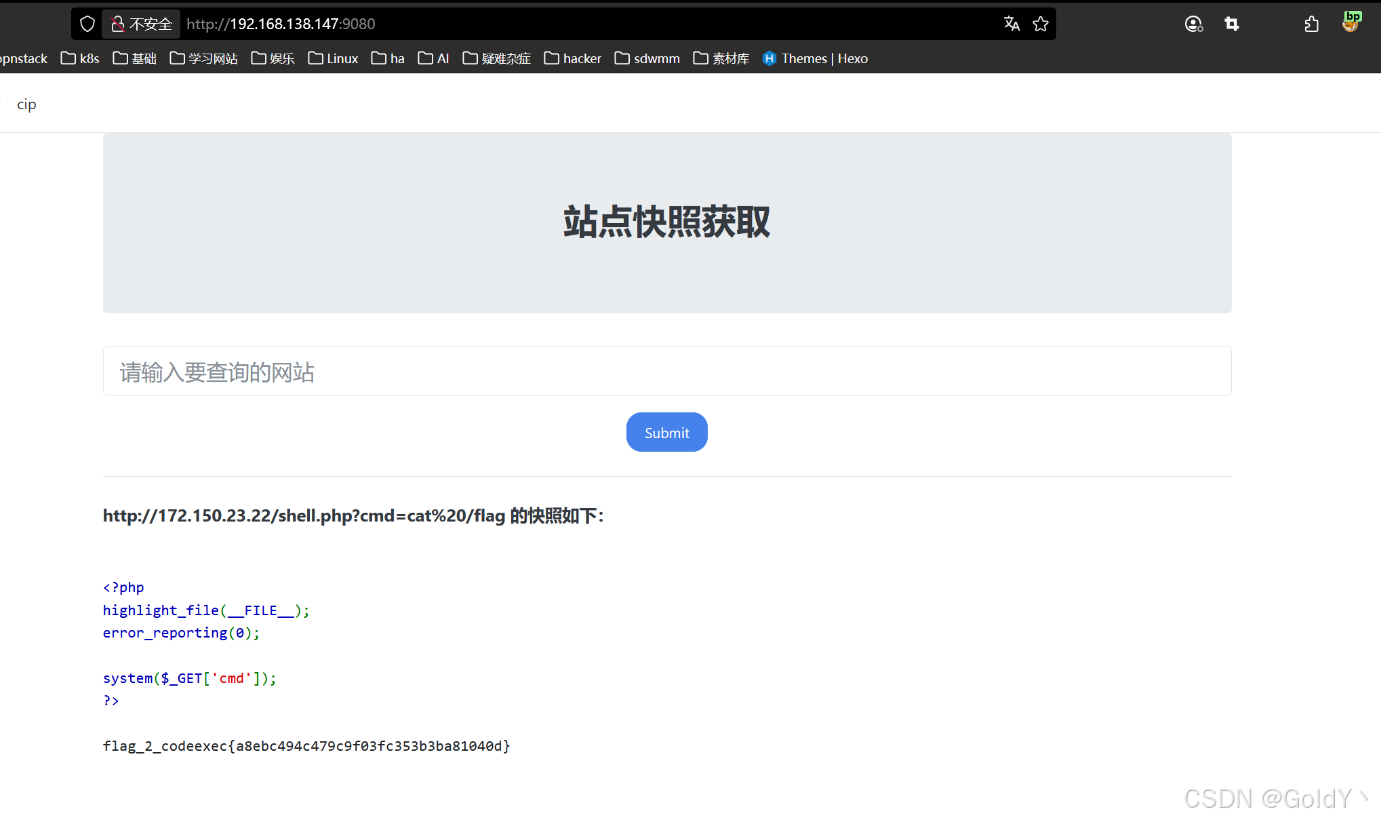This screenshot has width=1381, height=822.
Task: Open the 素材库 bookmark folder
Action: [x=721, y=58]
